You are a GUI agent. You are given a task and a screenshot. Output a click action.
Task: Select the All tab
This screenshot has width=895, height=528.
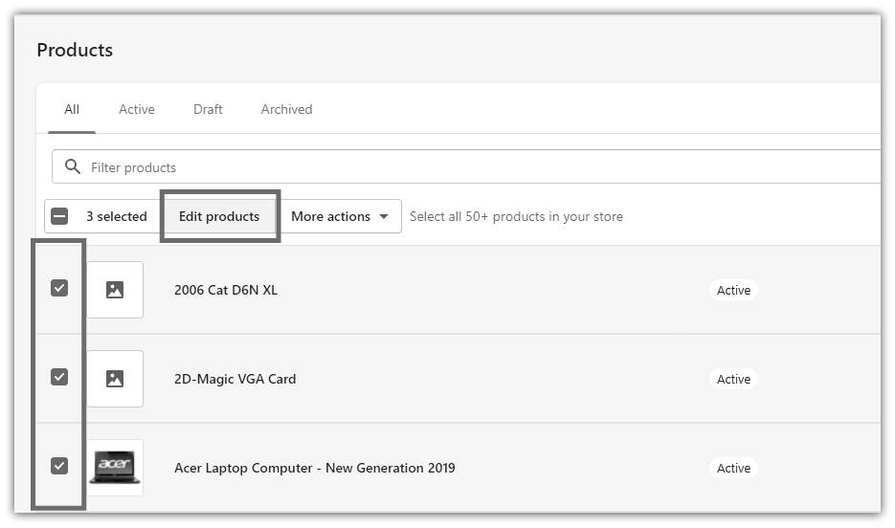pos(72,109)
